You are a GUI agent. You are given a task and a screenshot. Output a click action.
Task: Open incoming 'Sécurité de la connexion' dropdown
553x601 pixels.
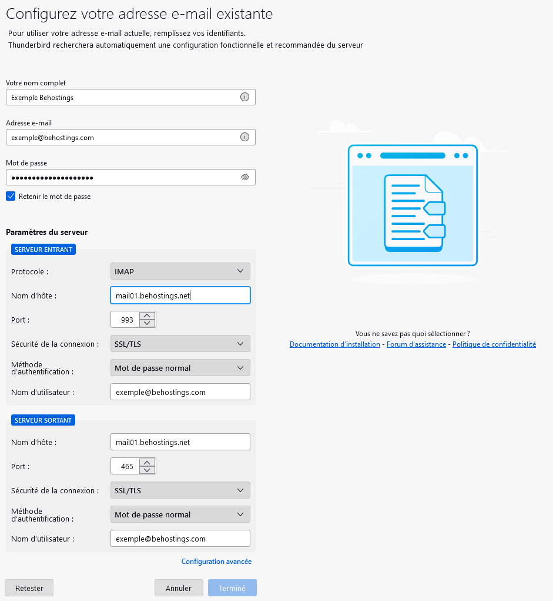click(x=180, y=344)
